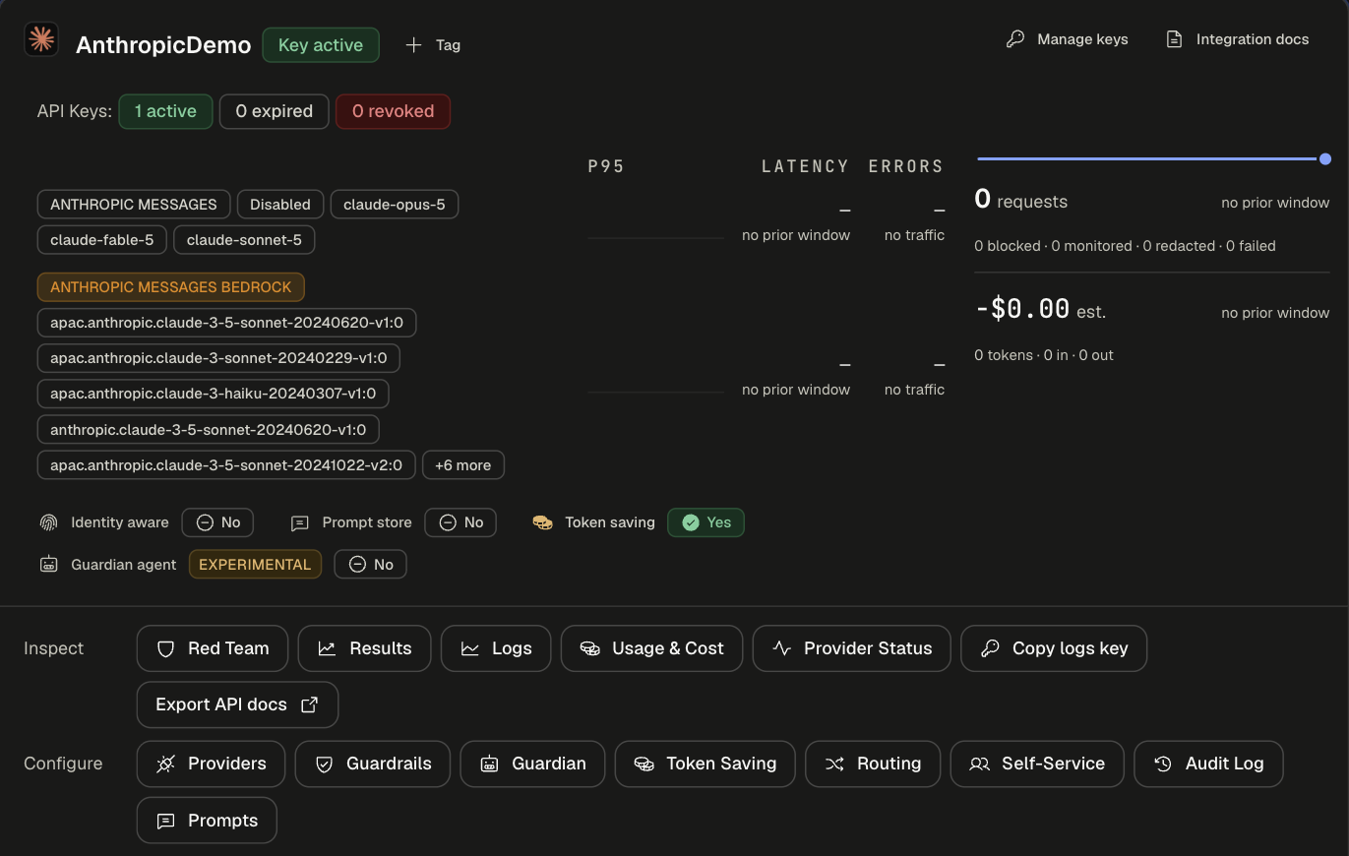Image resolution: width=1349 pixels, height=856 pixels.
Task: Toggle the Guardian agent No pill
Action: (370, 565)
